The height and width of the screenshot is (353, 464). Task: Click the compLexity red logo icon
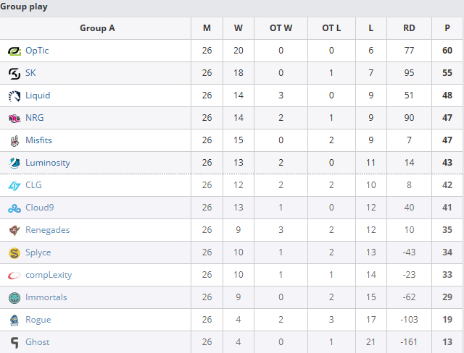click(14, 275)
